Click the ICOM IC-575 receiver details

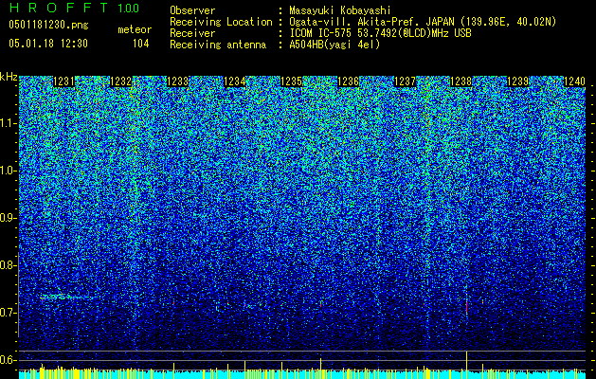coord(380,33)
